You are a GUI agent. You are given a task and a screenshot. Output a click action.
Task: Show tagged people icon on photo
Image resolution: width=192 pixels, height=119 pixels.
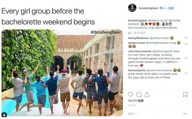pos(4,115)
